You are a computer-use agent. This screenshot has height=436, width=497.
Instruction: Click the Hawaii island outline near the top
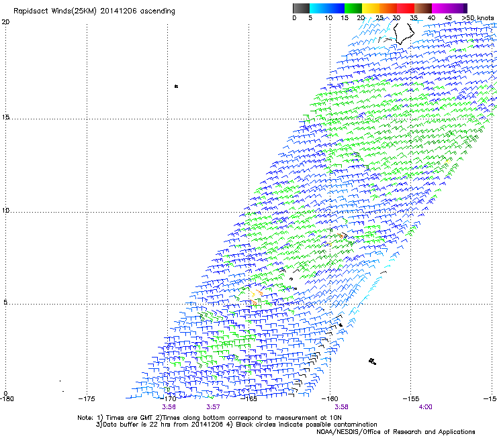coord(404,33)
